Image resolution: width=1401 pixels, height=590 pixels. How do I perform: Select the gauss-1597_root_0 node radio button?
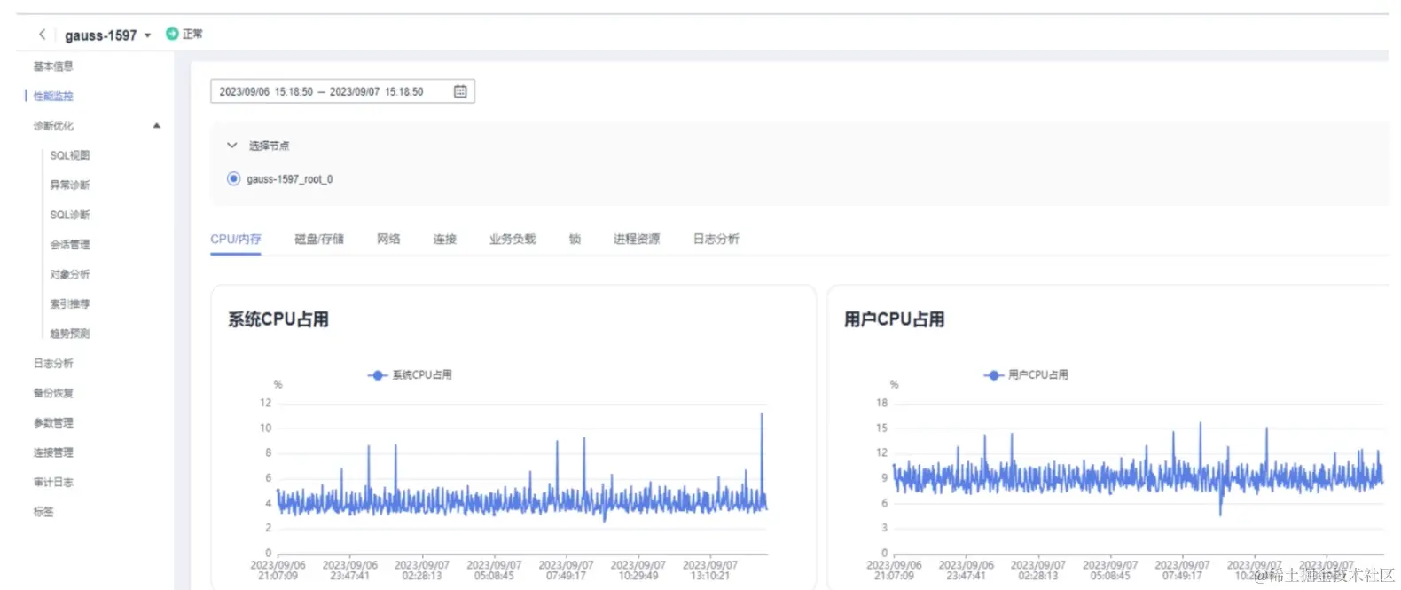[x=233, y=178]
